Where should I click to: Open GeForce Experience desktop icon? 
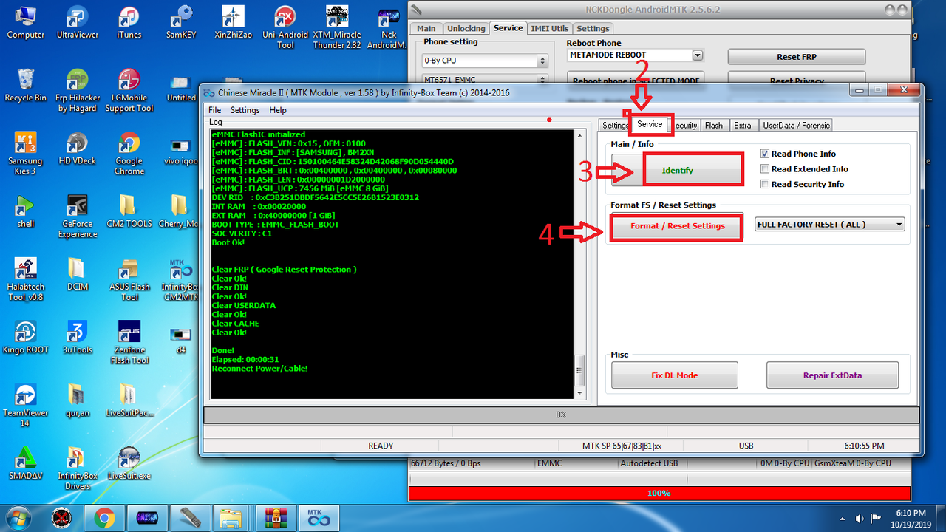(x=78, y=216)
